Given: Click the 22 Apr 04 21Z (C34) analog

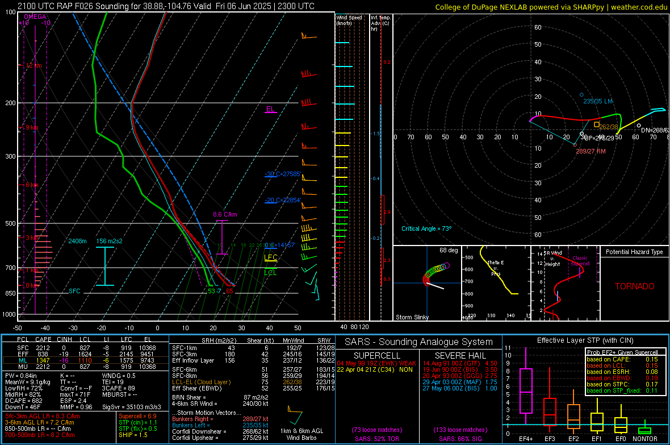Looking at the screenshot, I should coord(375,369).
